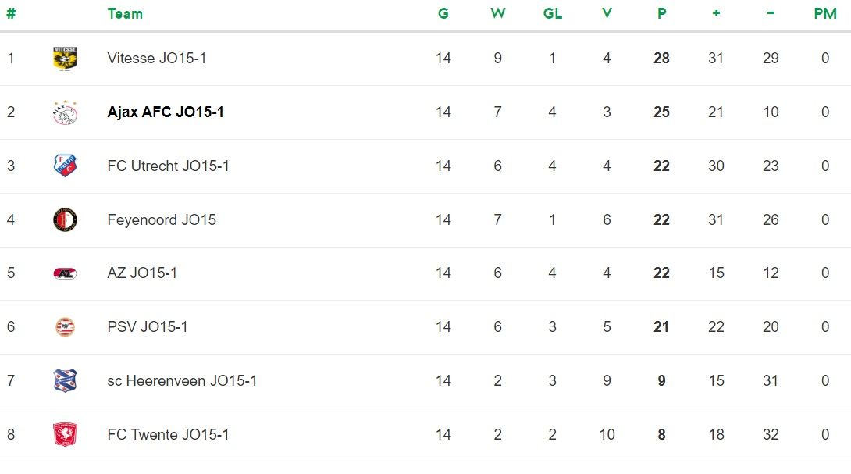Click the FC Twente club crest
The height and width of the screenshot is (474, 851).
(x=65, y=434)
